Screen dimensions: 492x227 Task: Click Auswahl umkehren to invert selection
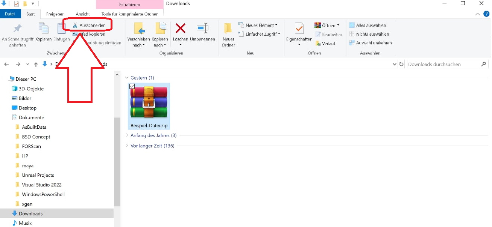pos(352,43)
